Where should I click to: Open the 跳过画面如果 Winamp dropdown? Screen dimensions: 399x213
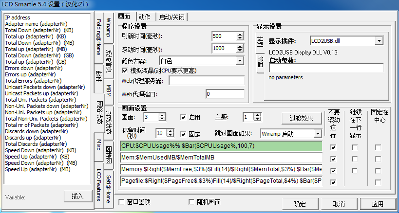tap(318, 133)
